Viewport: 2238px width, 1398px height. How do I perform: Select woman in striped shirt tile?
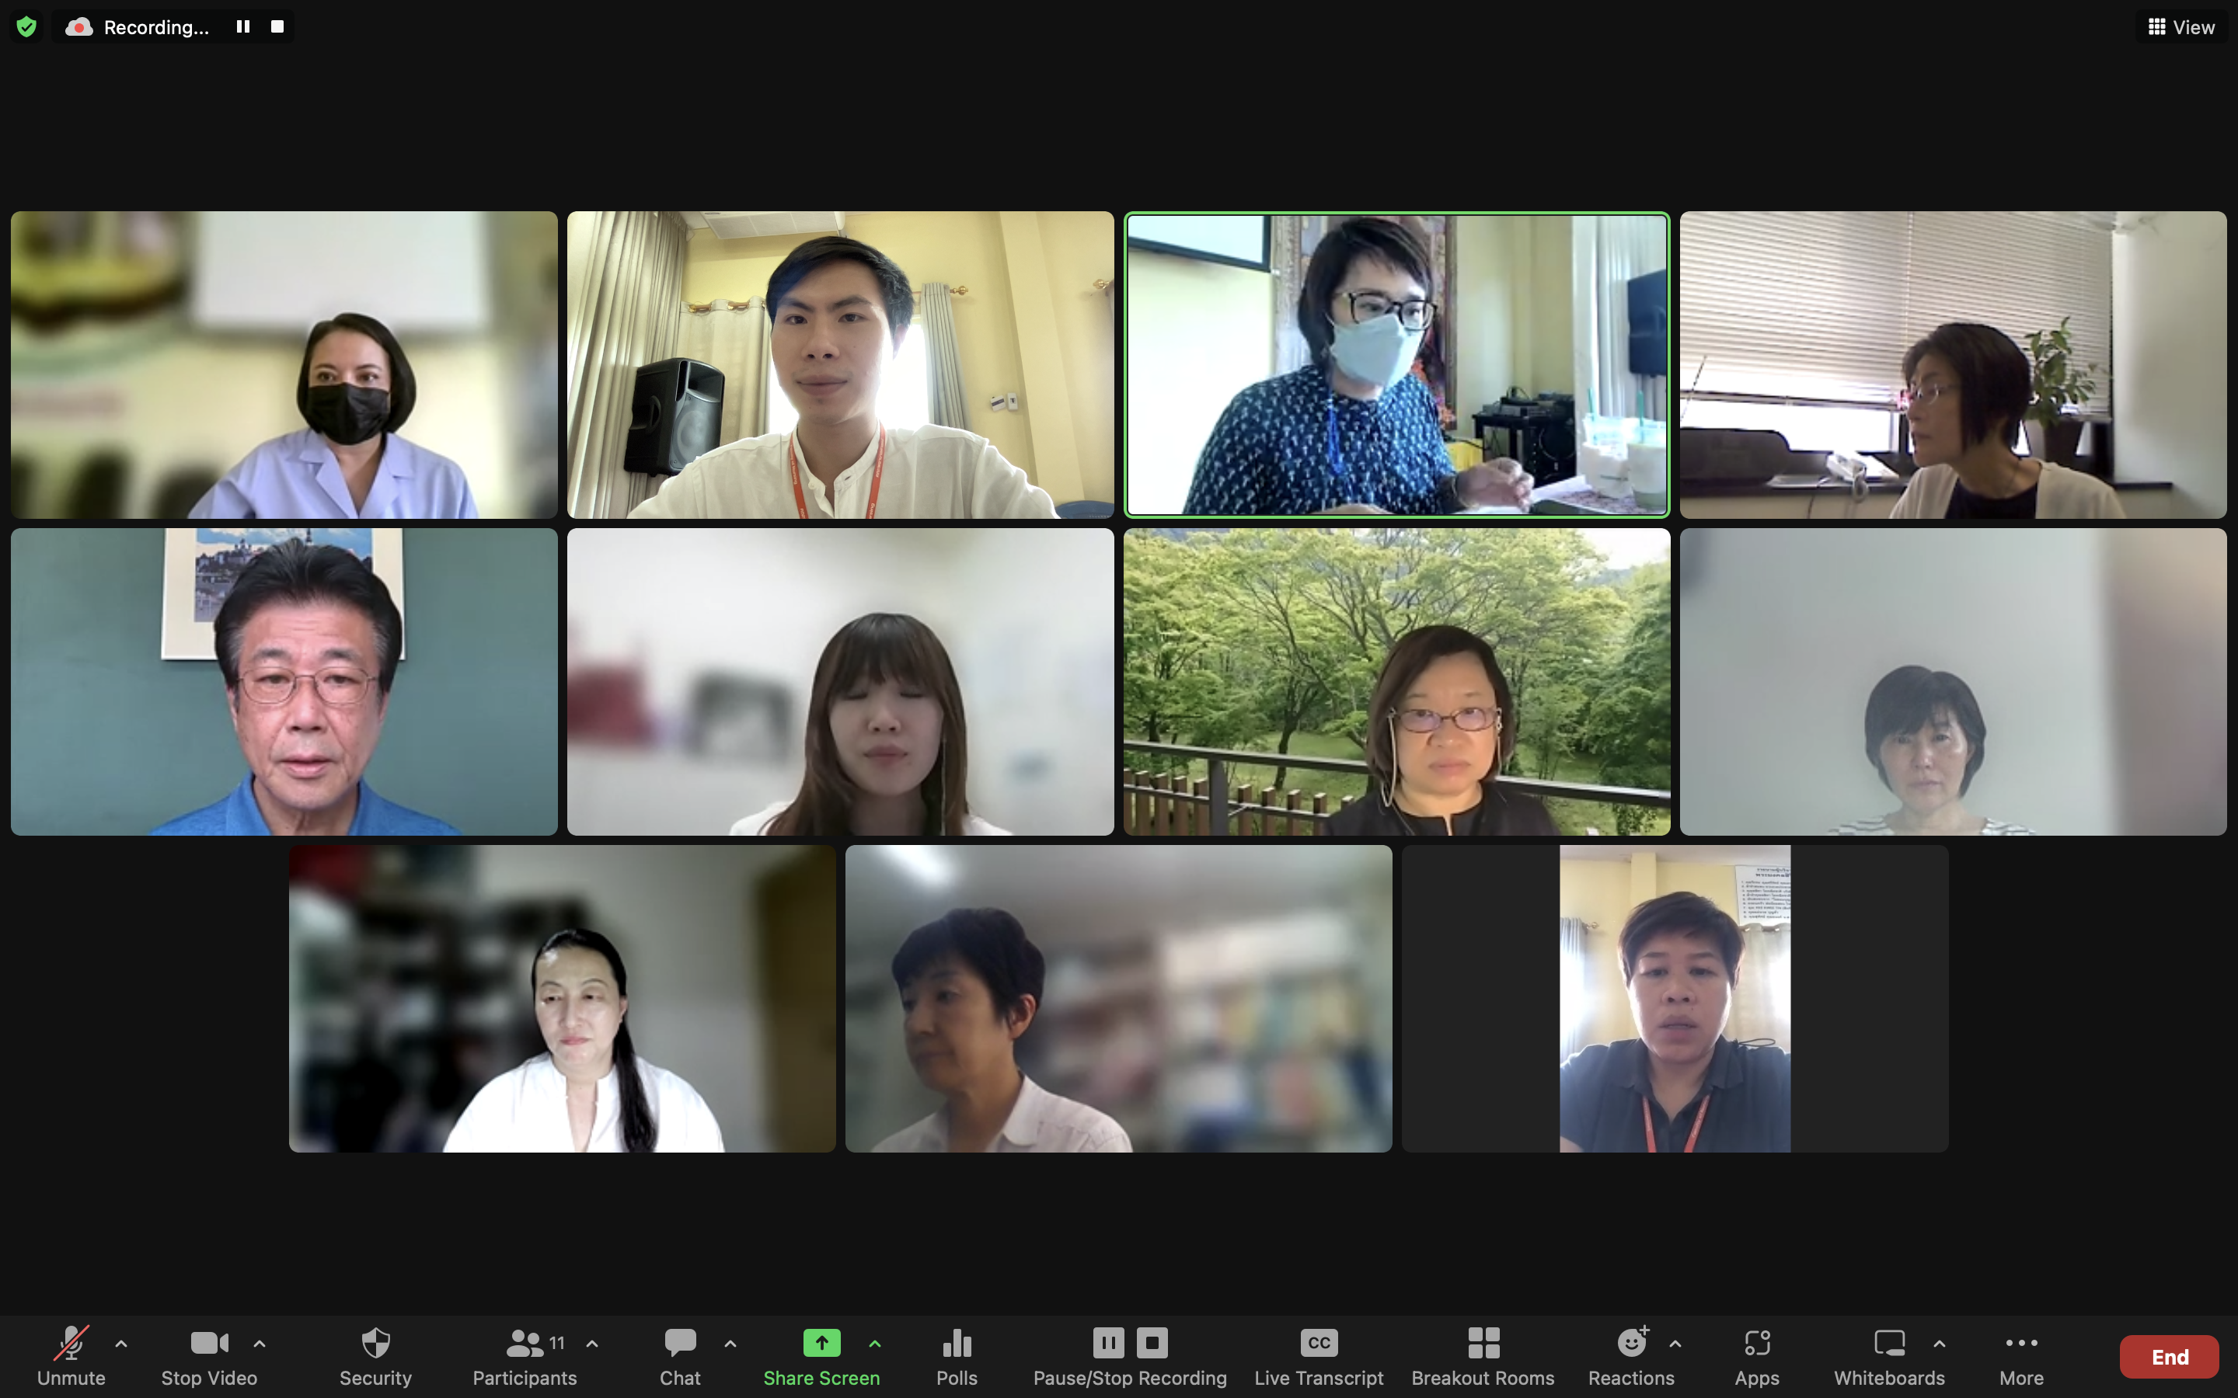coord(1953,681)
